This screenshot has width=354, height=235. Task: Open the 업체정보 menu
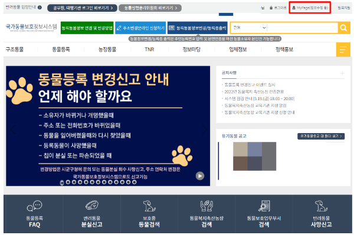coord(238,49)
